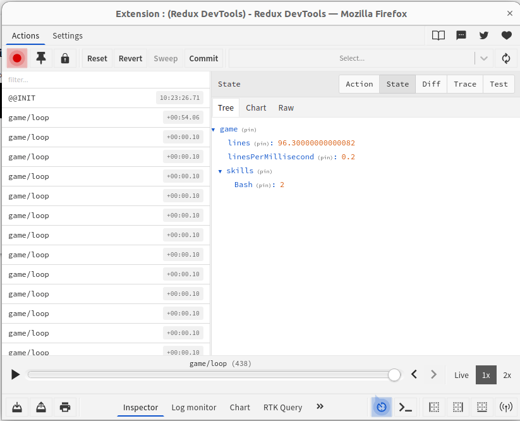
Task: Step to the next action
Action: click(x=433, y=375)
